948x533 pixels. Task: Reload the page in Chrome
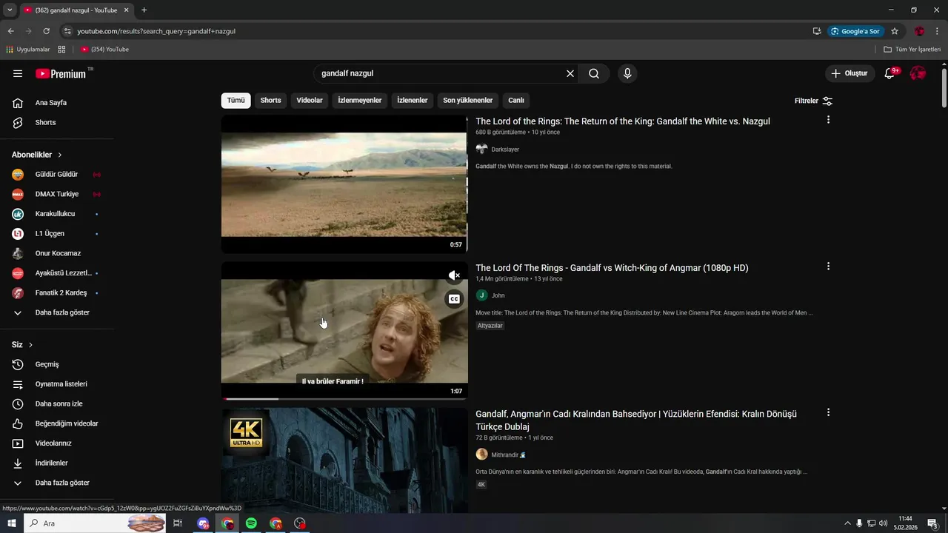46,31
